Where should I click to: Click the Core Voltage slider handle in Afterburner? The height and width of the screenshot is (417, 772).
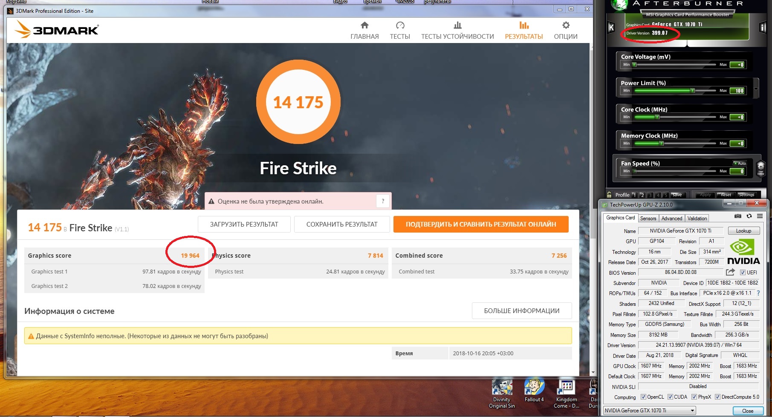click(x=634, y=65)
